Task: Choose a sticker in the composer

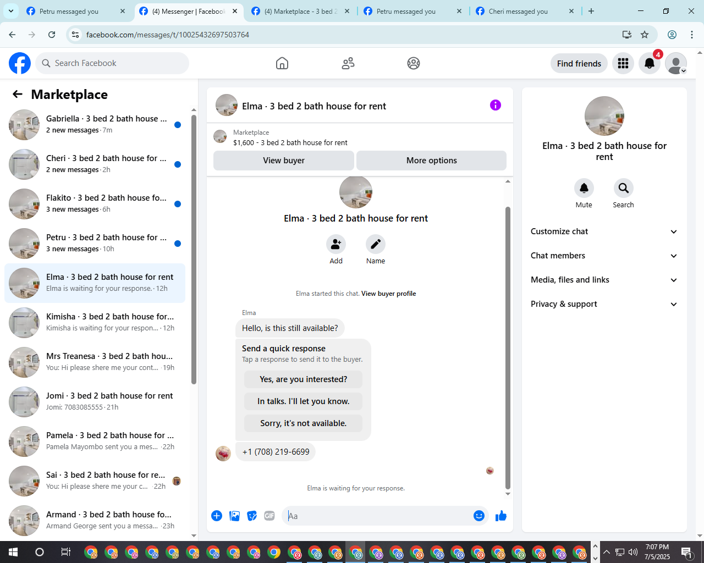Action: (x=252, y=516)
